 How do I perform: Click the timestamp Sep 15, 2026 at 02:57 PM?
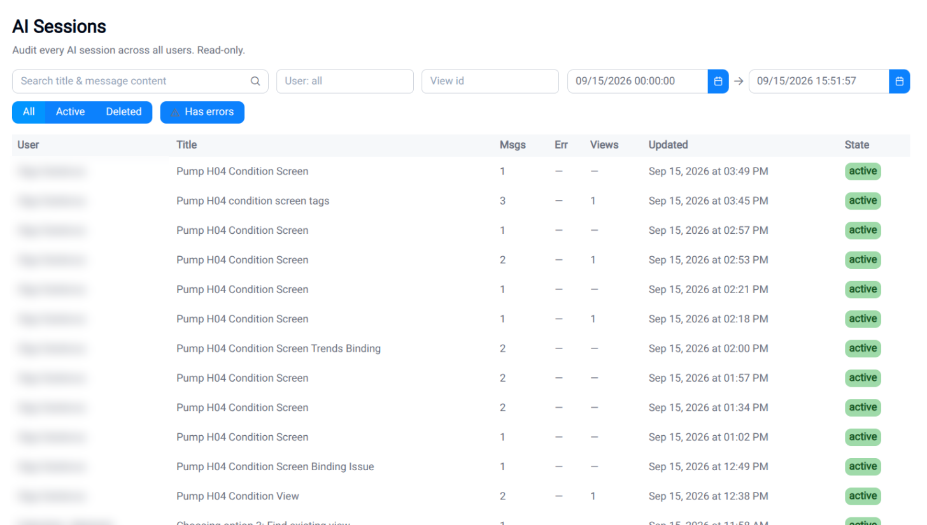click(x=708, y=230)
